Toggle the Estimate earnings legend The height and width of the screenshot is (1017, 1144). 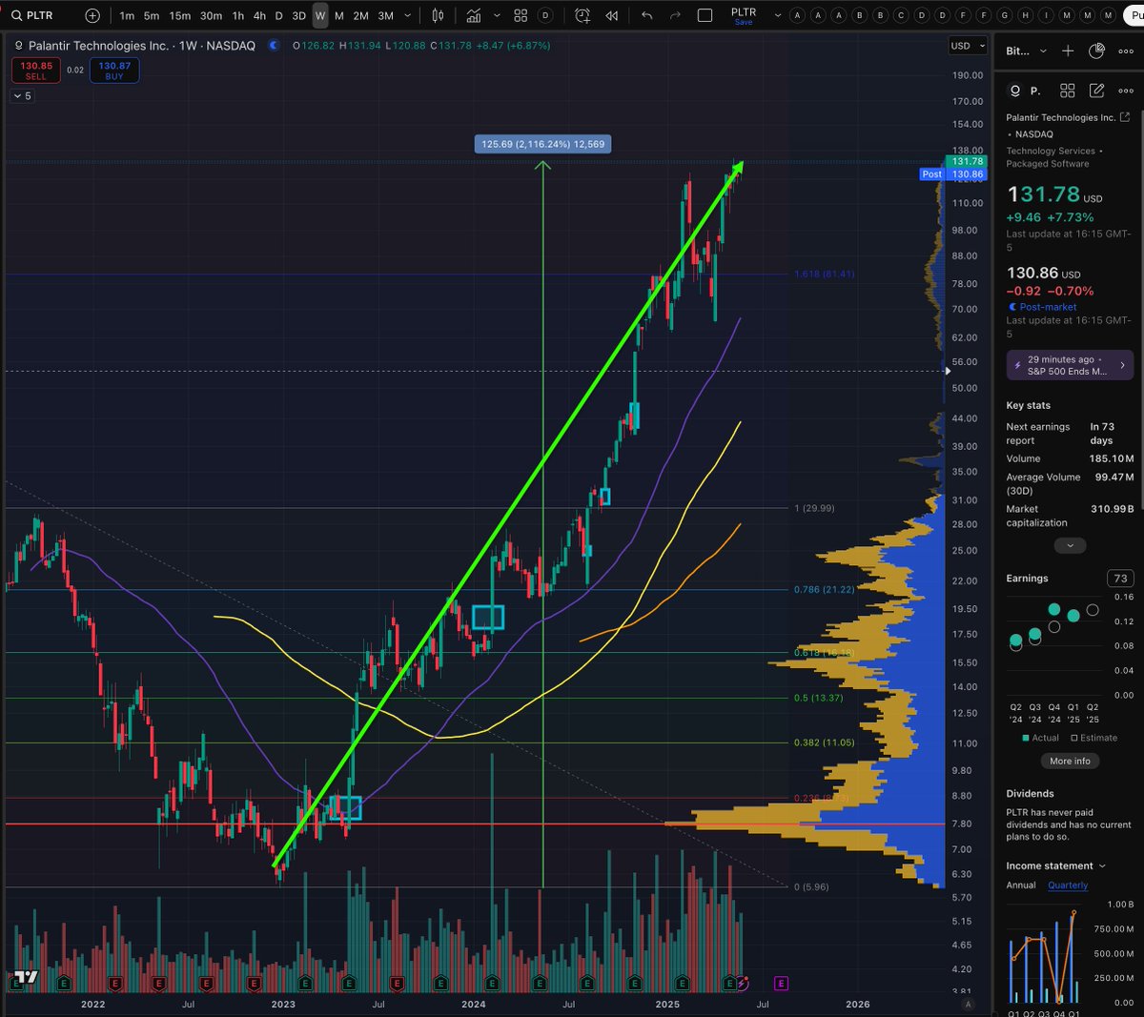1093,738
